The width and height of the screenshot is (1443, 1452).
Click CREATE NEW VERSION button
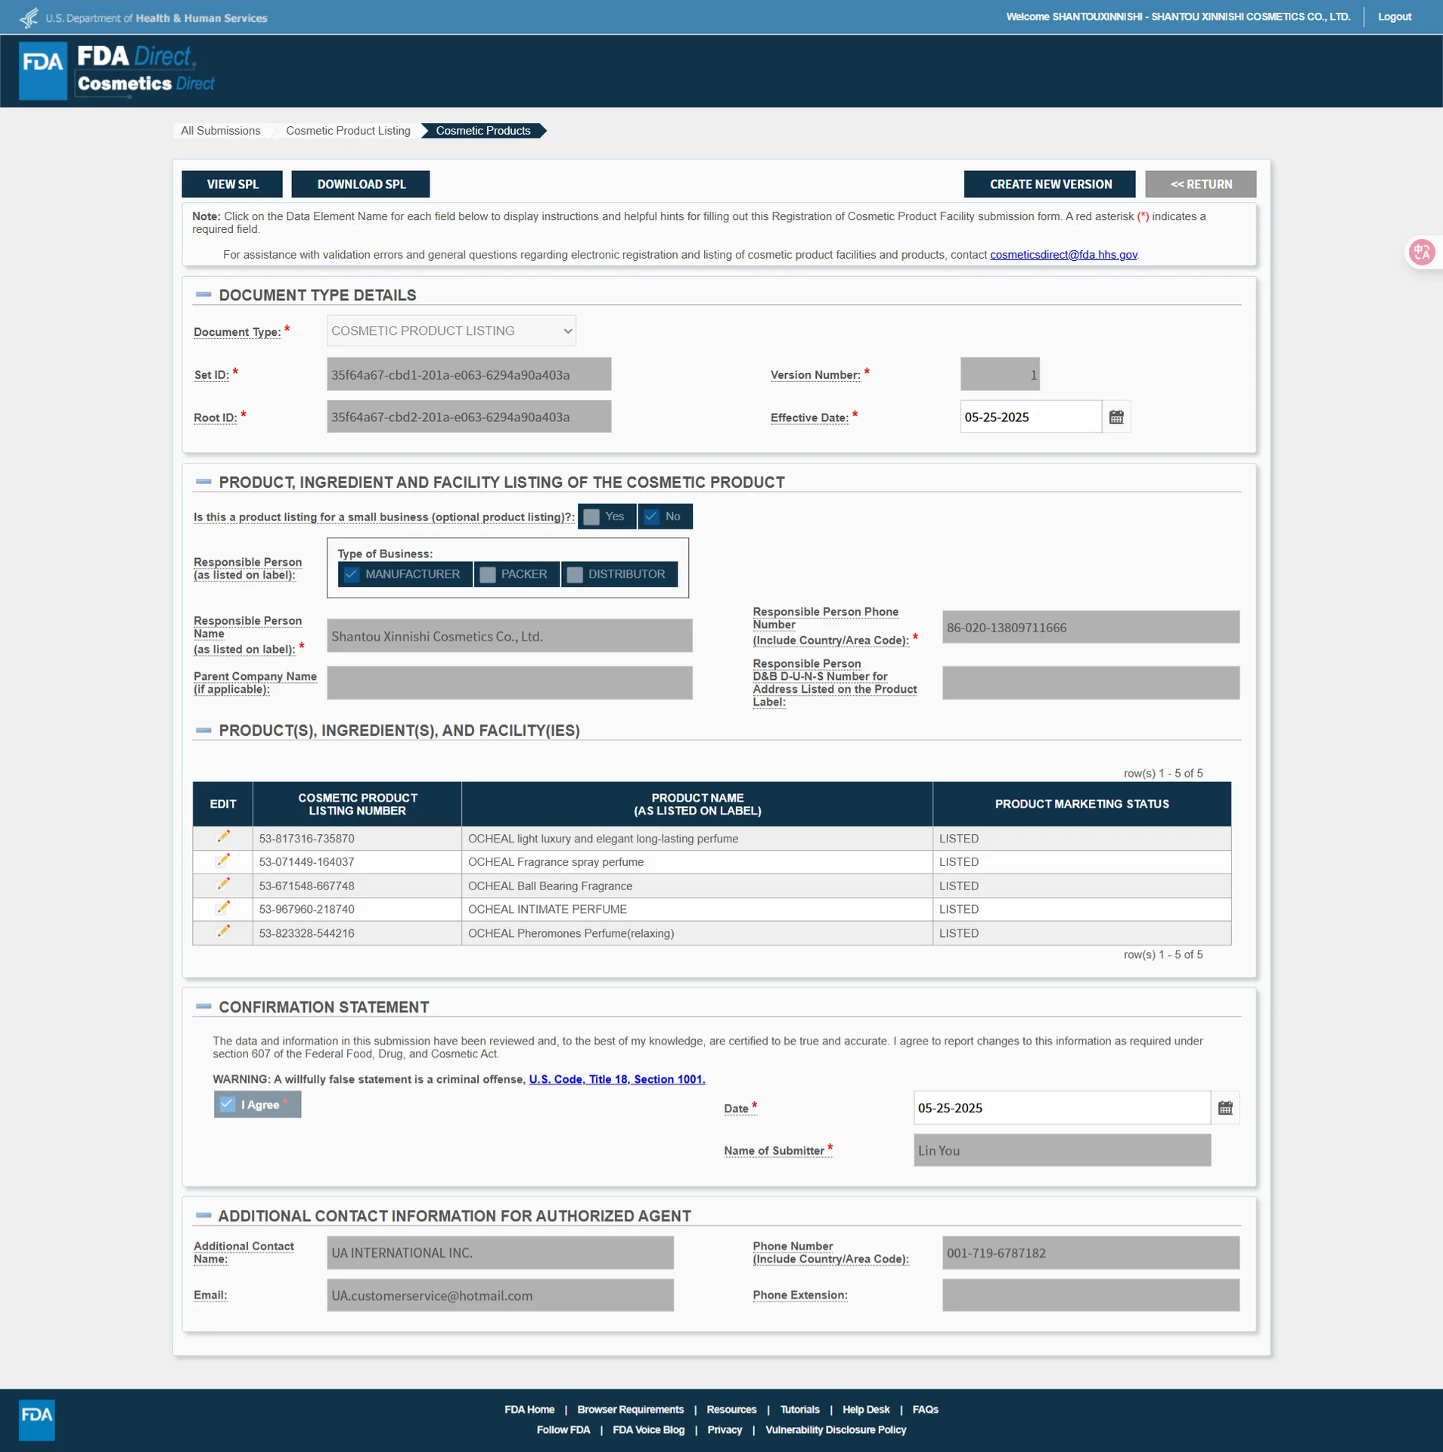[1050, 185]
